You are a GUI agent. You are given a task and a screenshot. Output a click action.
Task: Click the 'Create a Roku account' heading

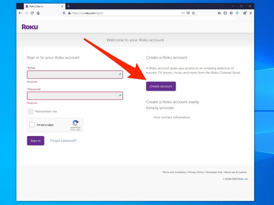coord(167,58)
